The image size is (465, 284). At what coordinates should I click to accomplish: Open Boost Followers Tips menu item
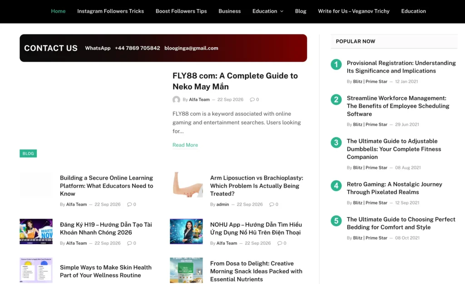pos(181,11)
